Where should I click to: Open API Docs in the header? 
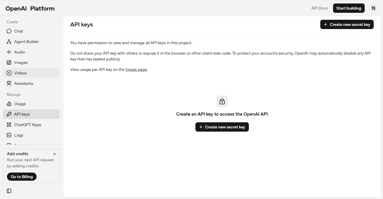[319, 8]
